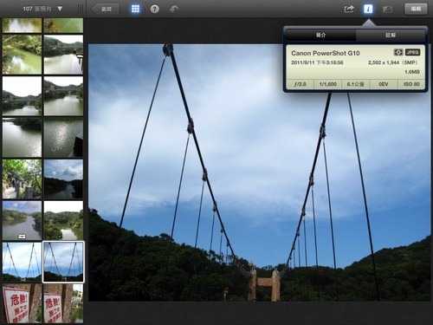Click the ISO 80 value
This screenshot has width=433, height=325.
(411, 84)
